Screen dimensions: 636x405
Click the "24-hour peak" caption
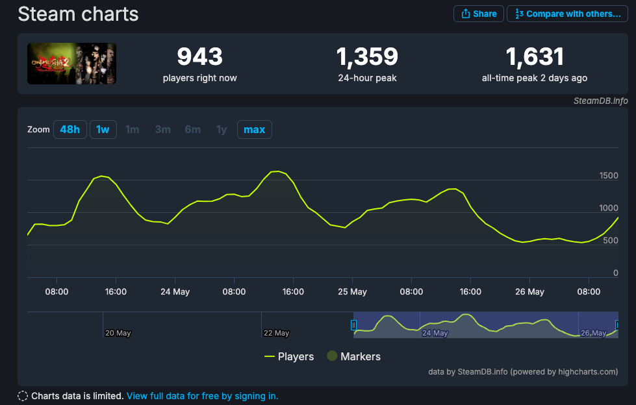(367, 78)
